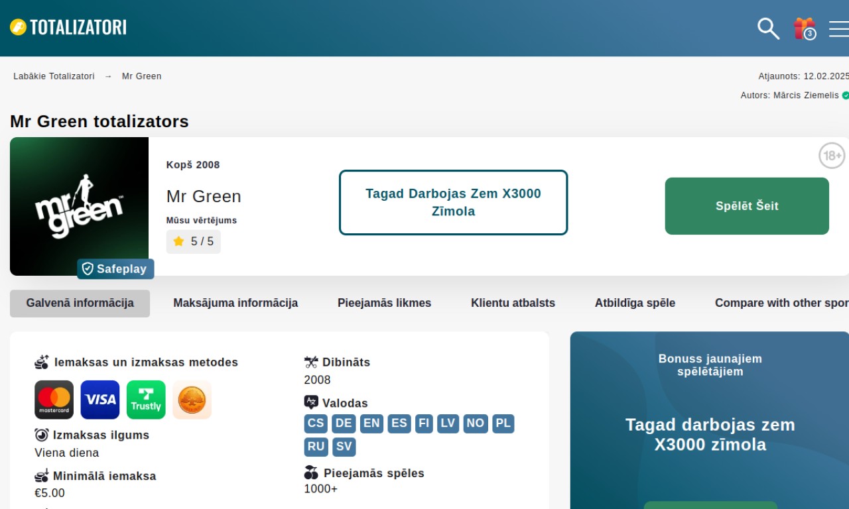
Task: Click the Visa payment icon
Action: (x=100, y=400)
